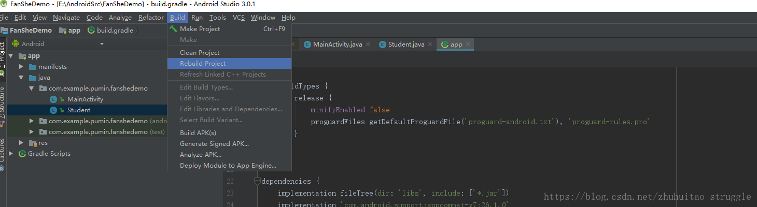This screenshot has height=207, width=757.
Task: Choose Build APK(s) menu entry
Action: point(229,132)
